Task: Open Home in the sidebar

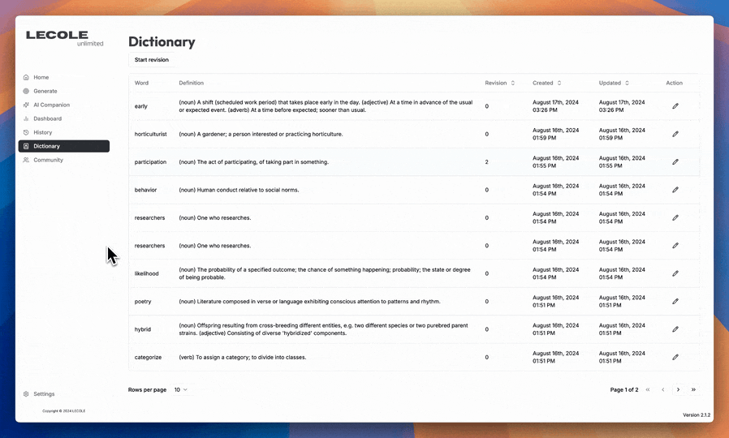Action: [41, 77]
